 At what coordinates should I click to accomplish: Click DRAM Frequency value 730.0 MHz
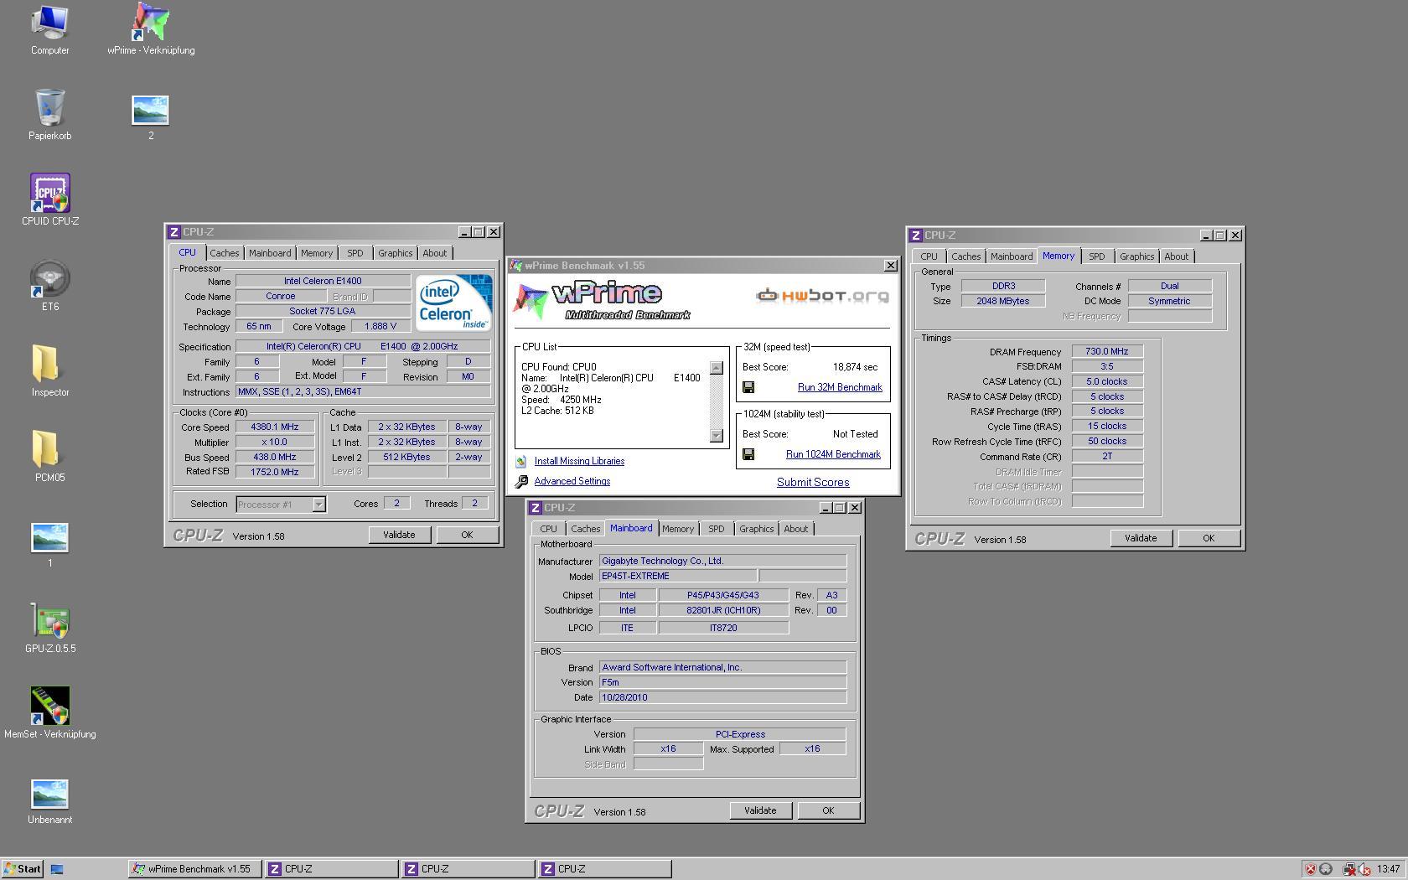tap(1107, 351)
